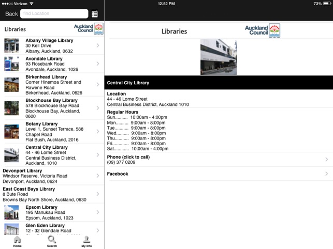Open the list view icon beside search
This screenshot has width=333, height=249.
click(95, 14)
